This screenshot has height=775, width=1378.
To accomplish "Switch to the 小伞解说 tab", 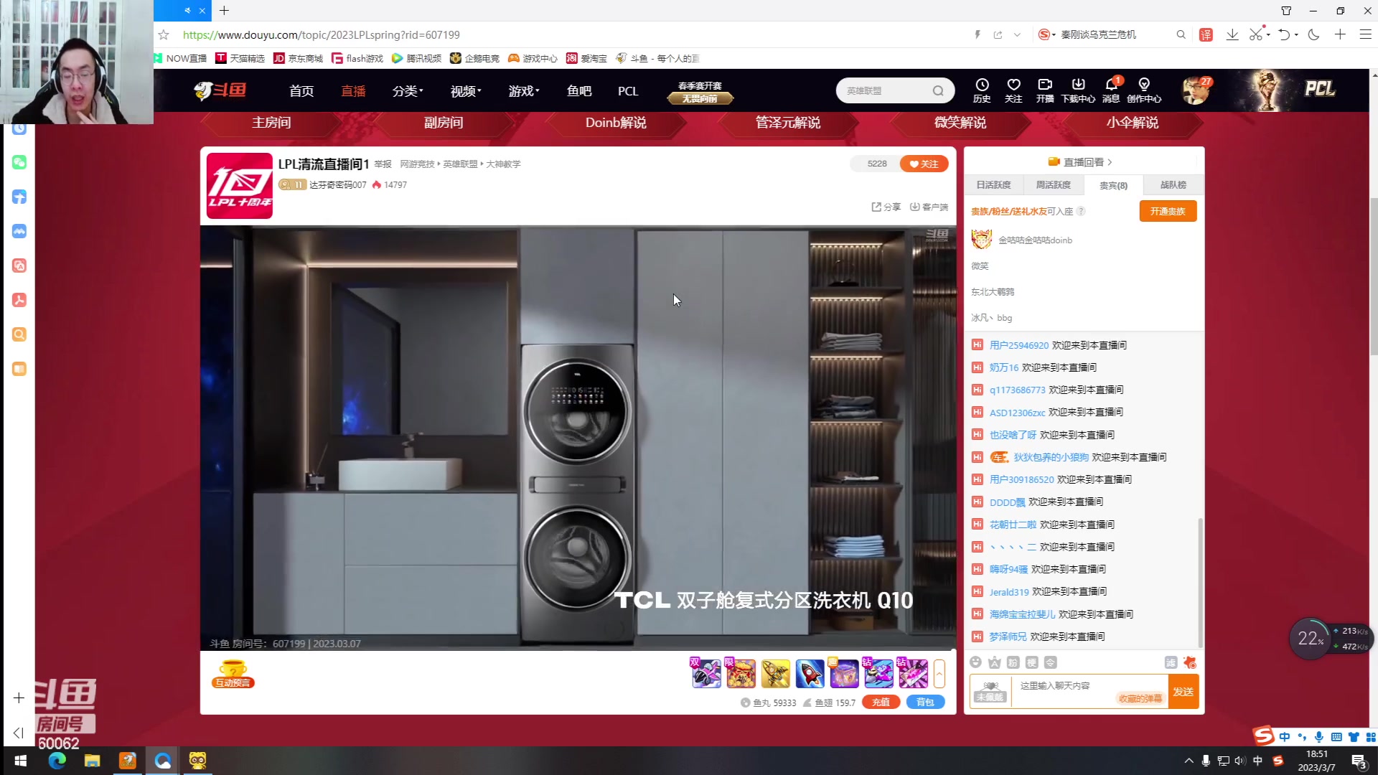I will coord(1133,123).
